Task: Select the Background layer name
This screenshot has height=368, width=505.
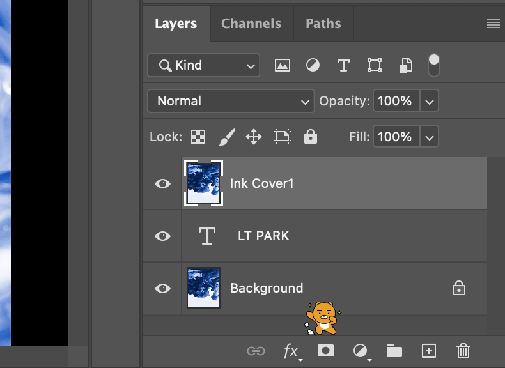Action: tap(267, 288)
